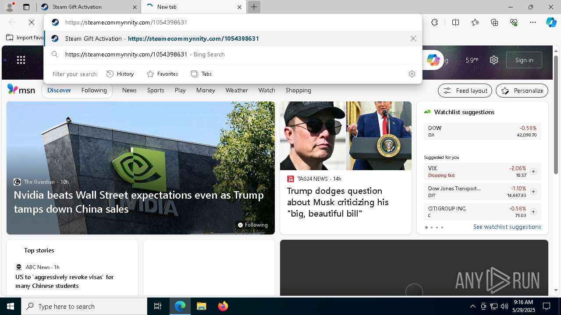Open the Musk and Trump photo thumbnail
This screenshot has height=315, width=561.
[x=346, y=136]
